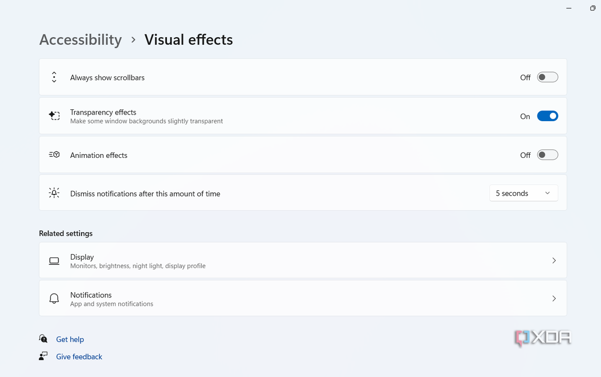Click the Always show scrollbars arrows icon

point(54,77)
